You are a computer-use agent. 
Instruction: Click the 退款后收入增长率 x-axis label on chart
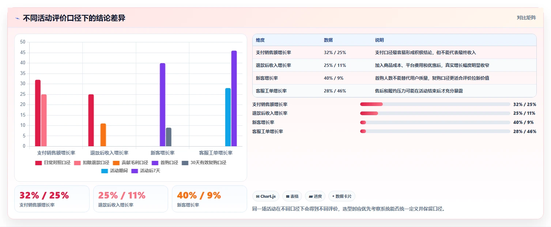point(109,153)
